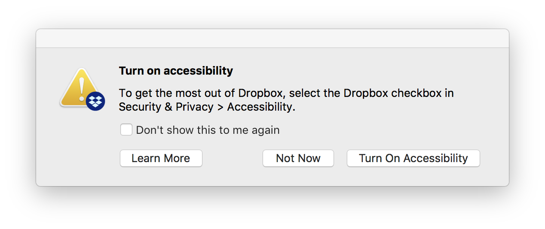Click the ">" separator in the settings path
The image size is (545, 229).
coord(220,107)
